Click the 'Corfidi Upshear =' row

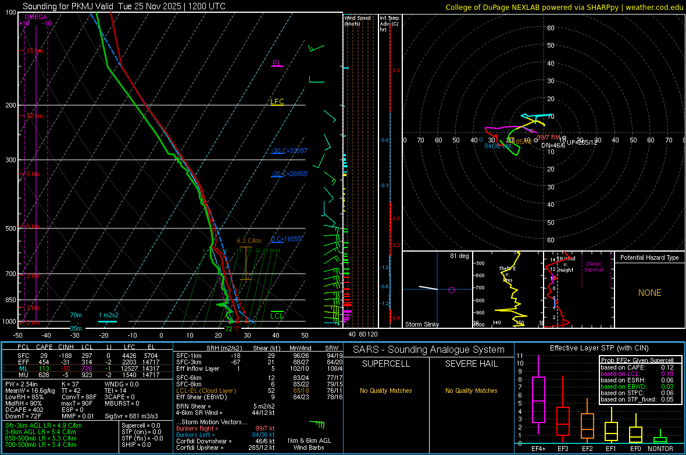tap(226, 447)
